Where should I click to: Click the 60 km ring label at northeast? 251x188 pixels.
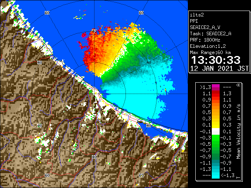coord(141,13)
